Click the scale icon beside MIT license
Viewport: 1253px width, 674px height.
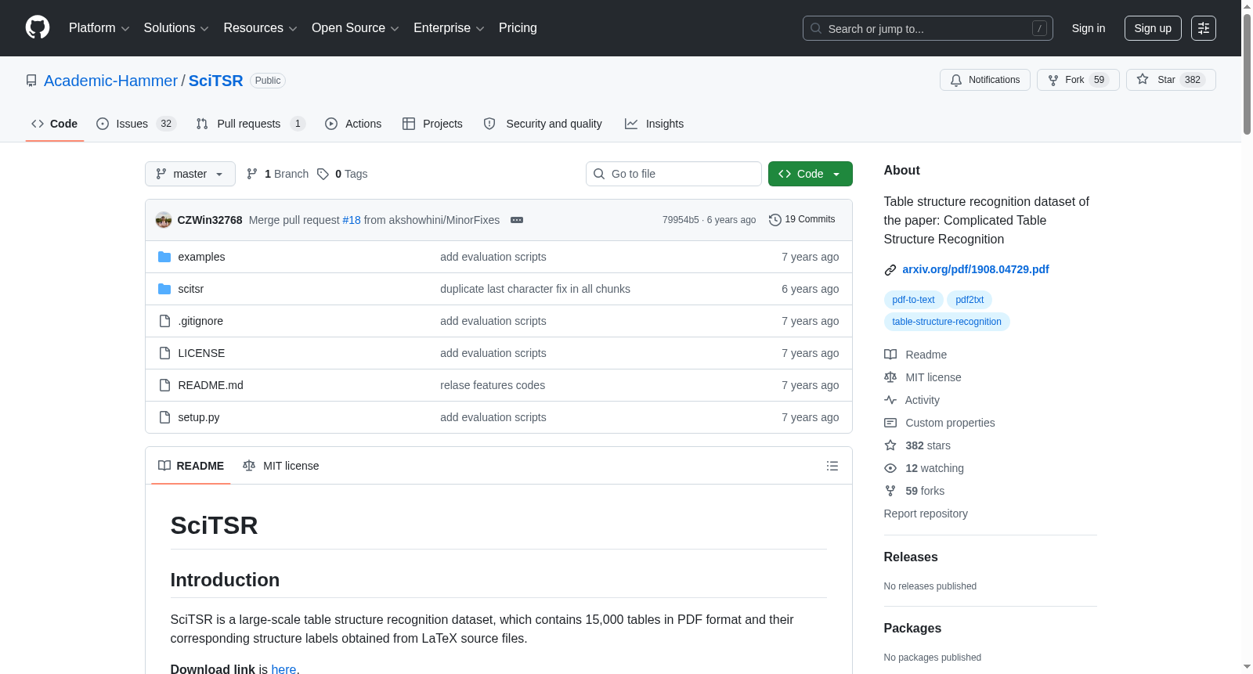[890, 377]
